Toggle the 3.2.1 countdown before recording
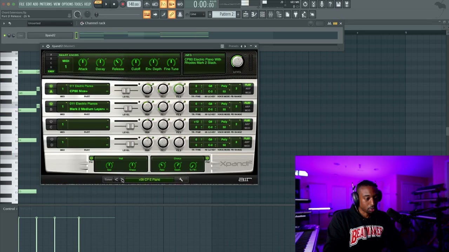 tap(163, 4)
